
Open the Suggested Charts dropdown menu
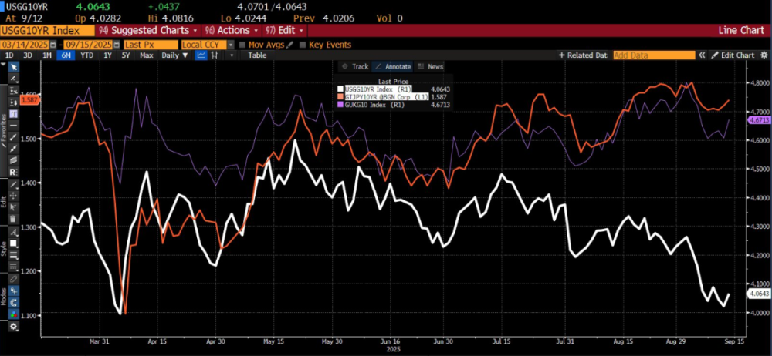point(147,30)
